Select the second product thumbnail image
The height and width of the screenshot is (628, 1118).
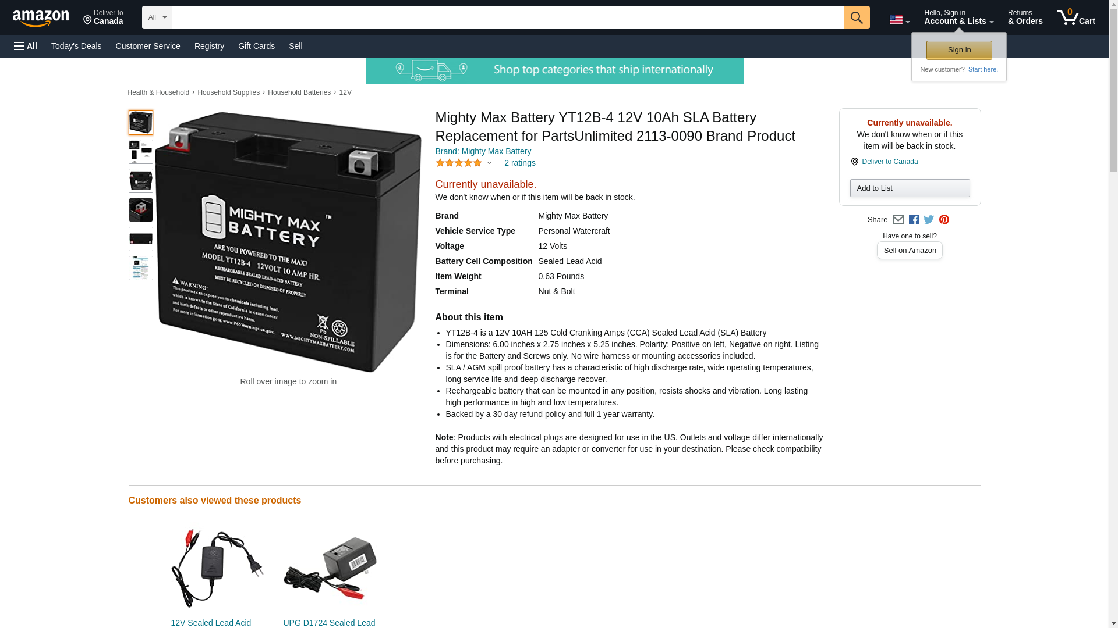(x=140, y=151)
